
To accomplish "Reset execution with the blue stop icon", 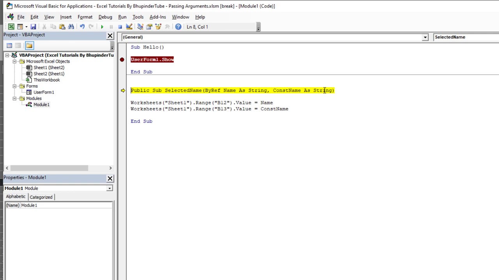I will click(120, 27).
